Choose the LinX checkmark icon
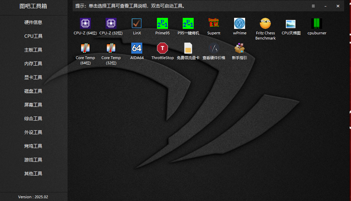 [x=136, y=23]
